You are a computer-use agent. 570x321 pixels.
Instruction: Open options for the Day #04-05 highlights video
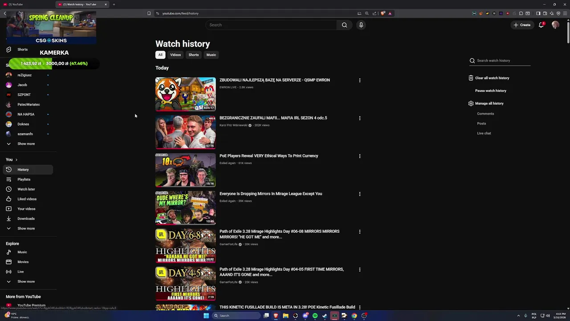pos(360,270)
